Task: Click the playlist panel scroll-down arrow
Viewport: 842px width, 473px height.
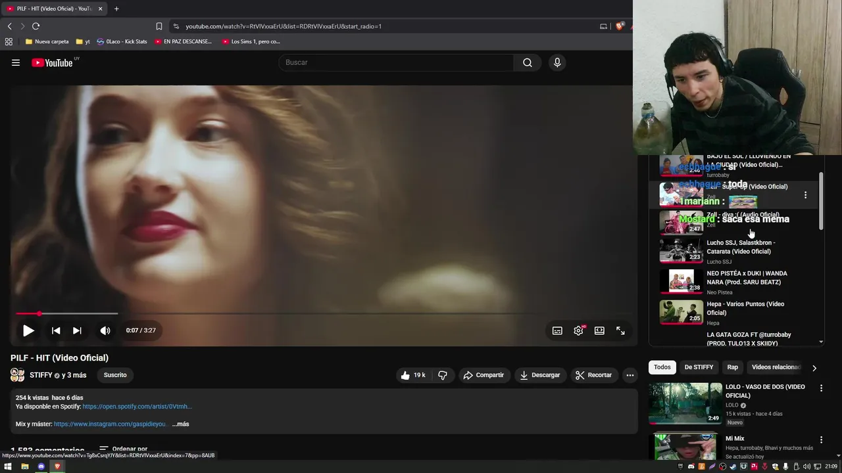Action: point(821,342)
